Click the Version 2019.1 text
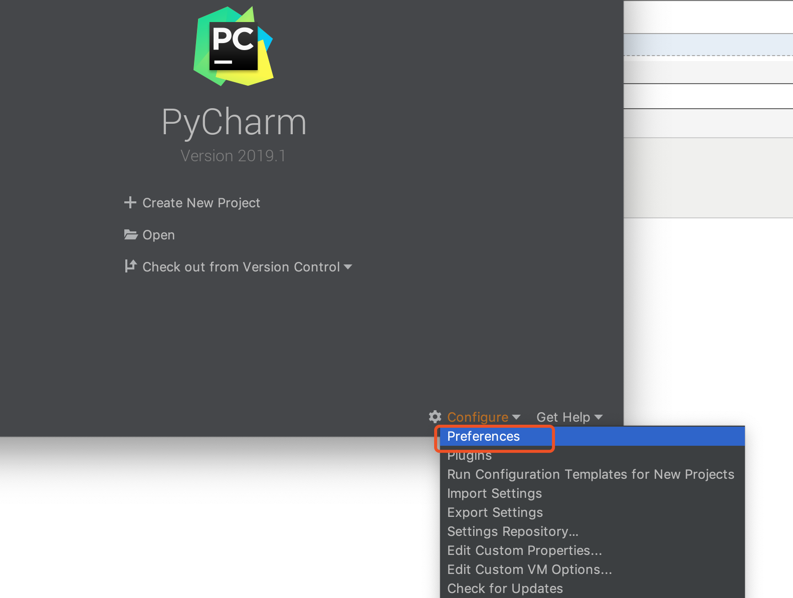Image resolution: width=793 pixels, height=598 pixels. (233, 156)
